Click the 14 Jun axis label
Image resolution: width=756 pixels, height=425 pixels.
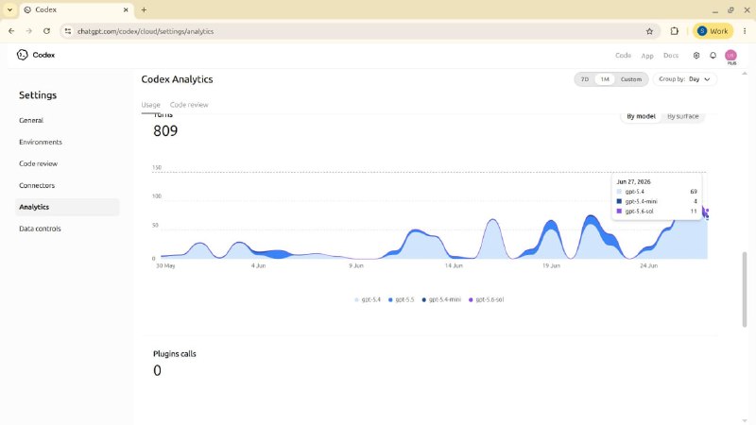point(454,265)
